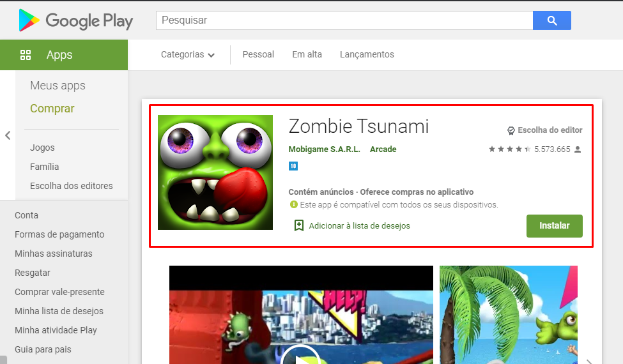
Task: Open the palm tree screenshot thumbnail
Action: 508,315
